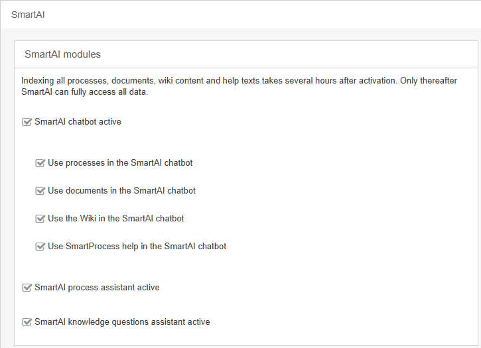Select the 'SmartAI modules' panel heading
This screenshot has height=348, width=481.
62,54
